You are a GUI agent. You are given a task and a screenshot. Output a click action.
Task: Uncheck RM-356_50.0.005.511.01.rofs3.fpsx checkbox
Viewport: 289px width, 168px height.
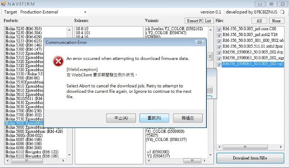pyautogui.click(x=219, y=47)
